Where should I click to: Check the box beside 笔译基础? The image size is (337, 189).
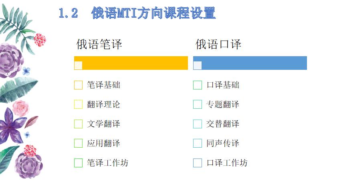click(78, 85)
